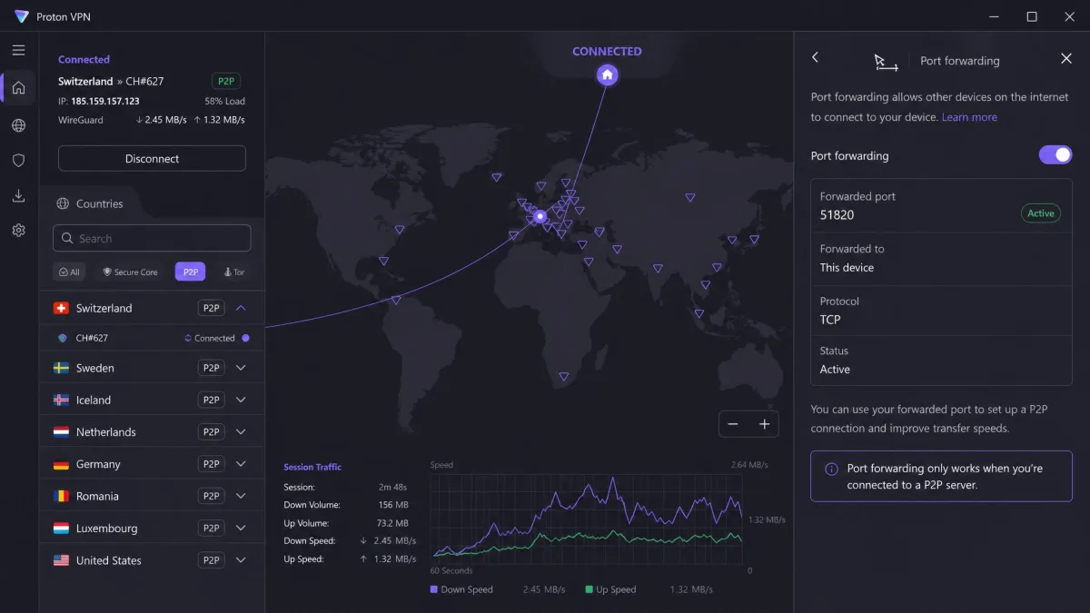Screen dimensions: 1090x613
Task: Click the IP address 185.159.157.123
Action: (105, 102)
